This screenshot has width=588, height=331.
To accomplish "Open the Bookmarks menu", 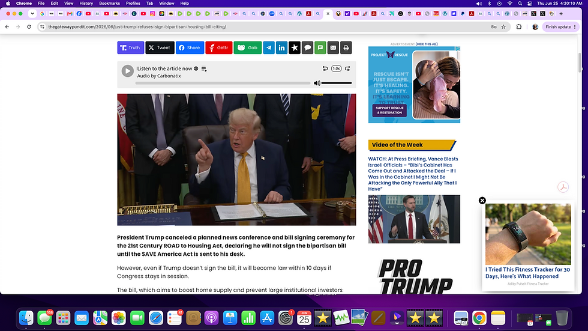I will click(x=109, y=4).
